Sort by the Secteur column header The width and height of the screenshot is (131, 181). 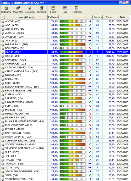(x=98, y=17)
